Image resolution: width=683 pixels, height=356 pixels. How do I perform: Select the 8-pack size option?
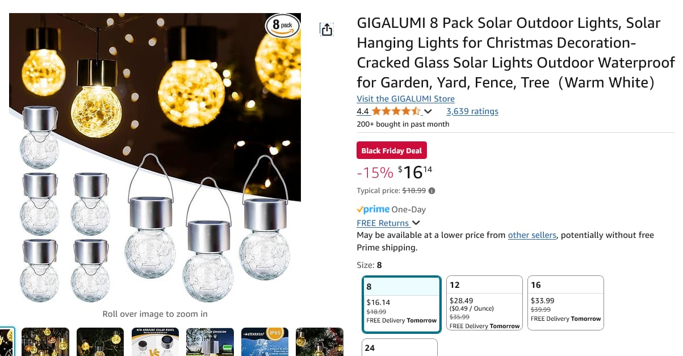point(401,304)
